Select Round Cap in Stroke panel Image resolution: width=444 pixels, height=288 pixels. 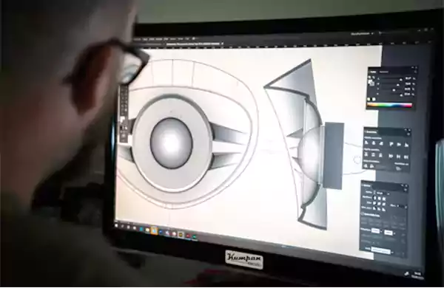pyautogui.click(x=380, y=199)
